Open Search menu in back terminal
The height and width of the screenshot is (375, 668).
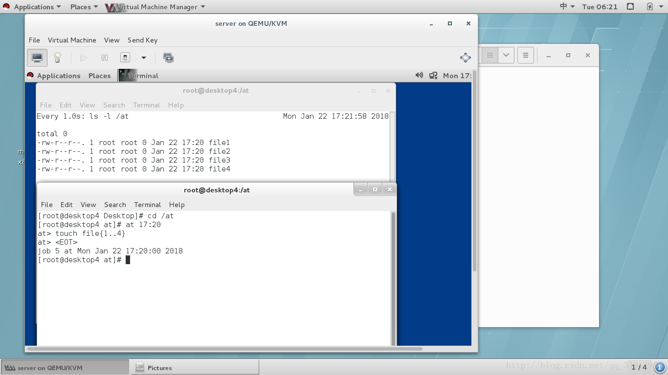(x=114, y=105)
